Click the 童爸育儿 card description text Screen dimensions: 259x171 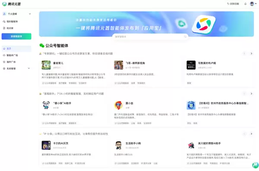[73, 76]
